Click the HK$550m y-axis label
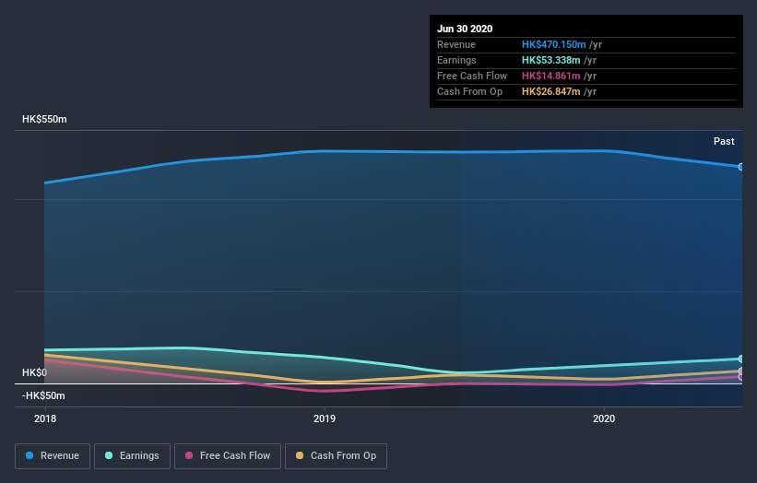This screenshot has width=757, height=483. (x=44, y=119)
